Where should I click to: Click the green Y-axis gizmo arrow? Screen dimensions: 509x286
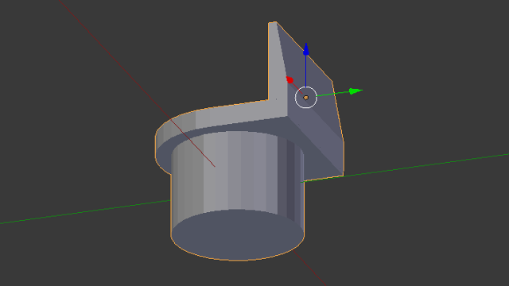(x=356, y=91)
